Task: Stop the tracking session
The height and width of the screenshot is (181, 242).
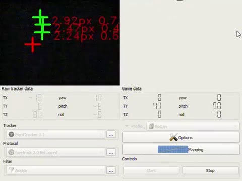Action: point(210,170)
